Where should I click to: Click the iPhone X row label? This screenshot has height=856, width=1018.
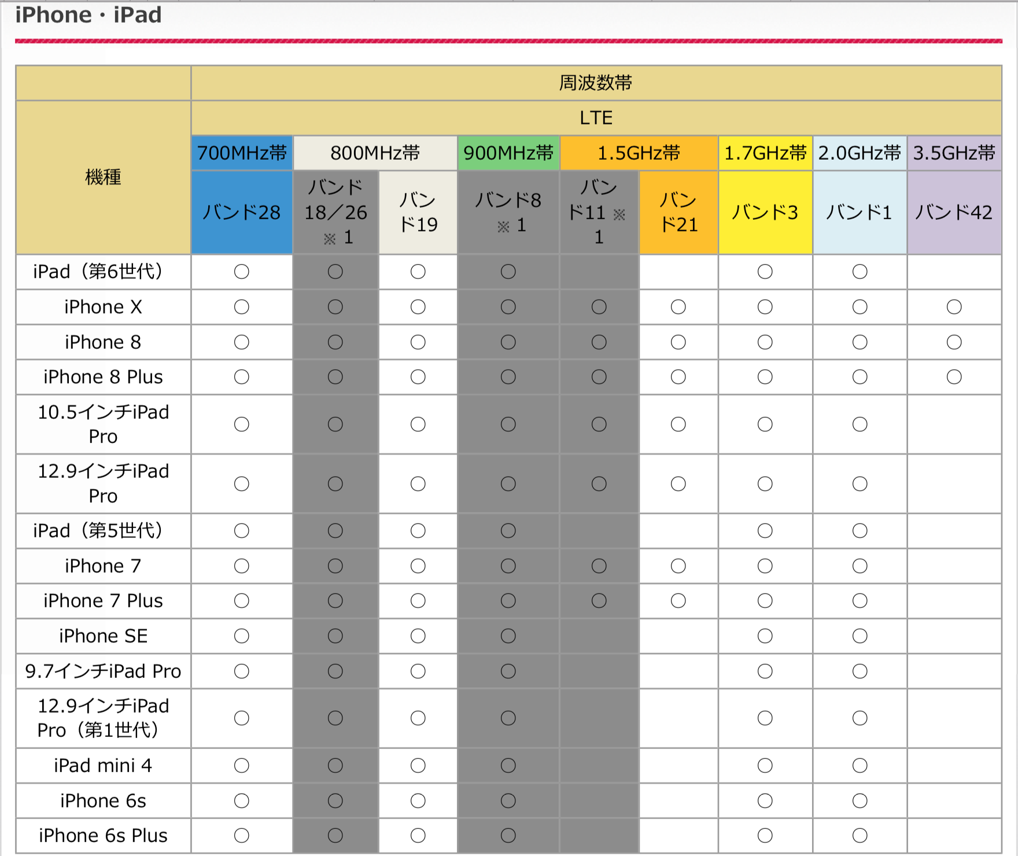click(x=104, y=307)
